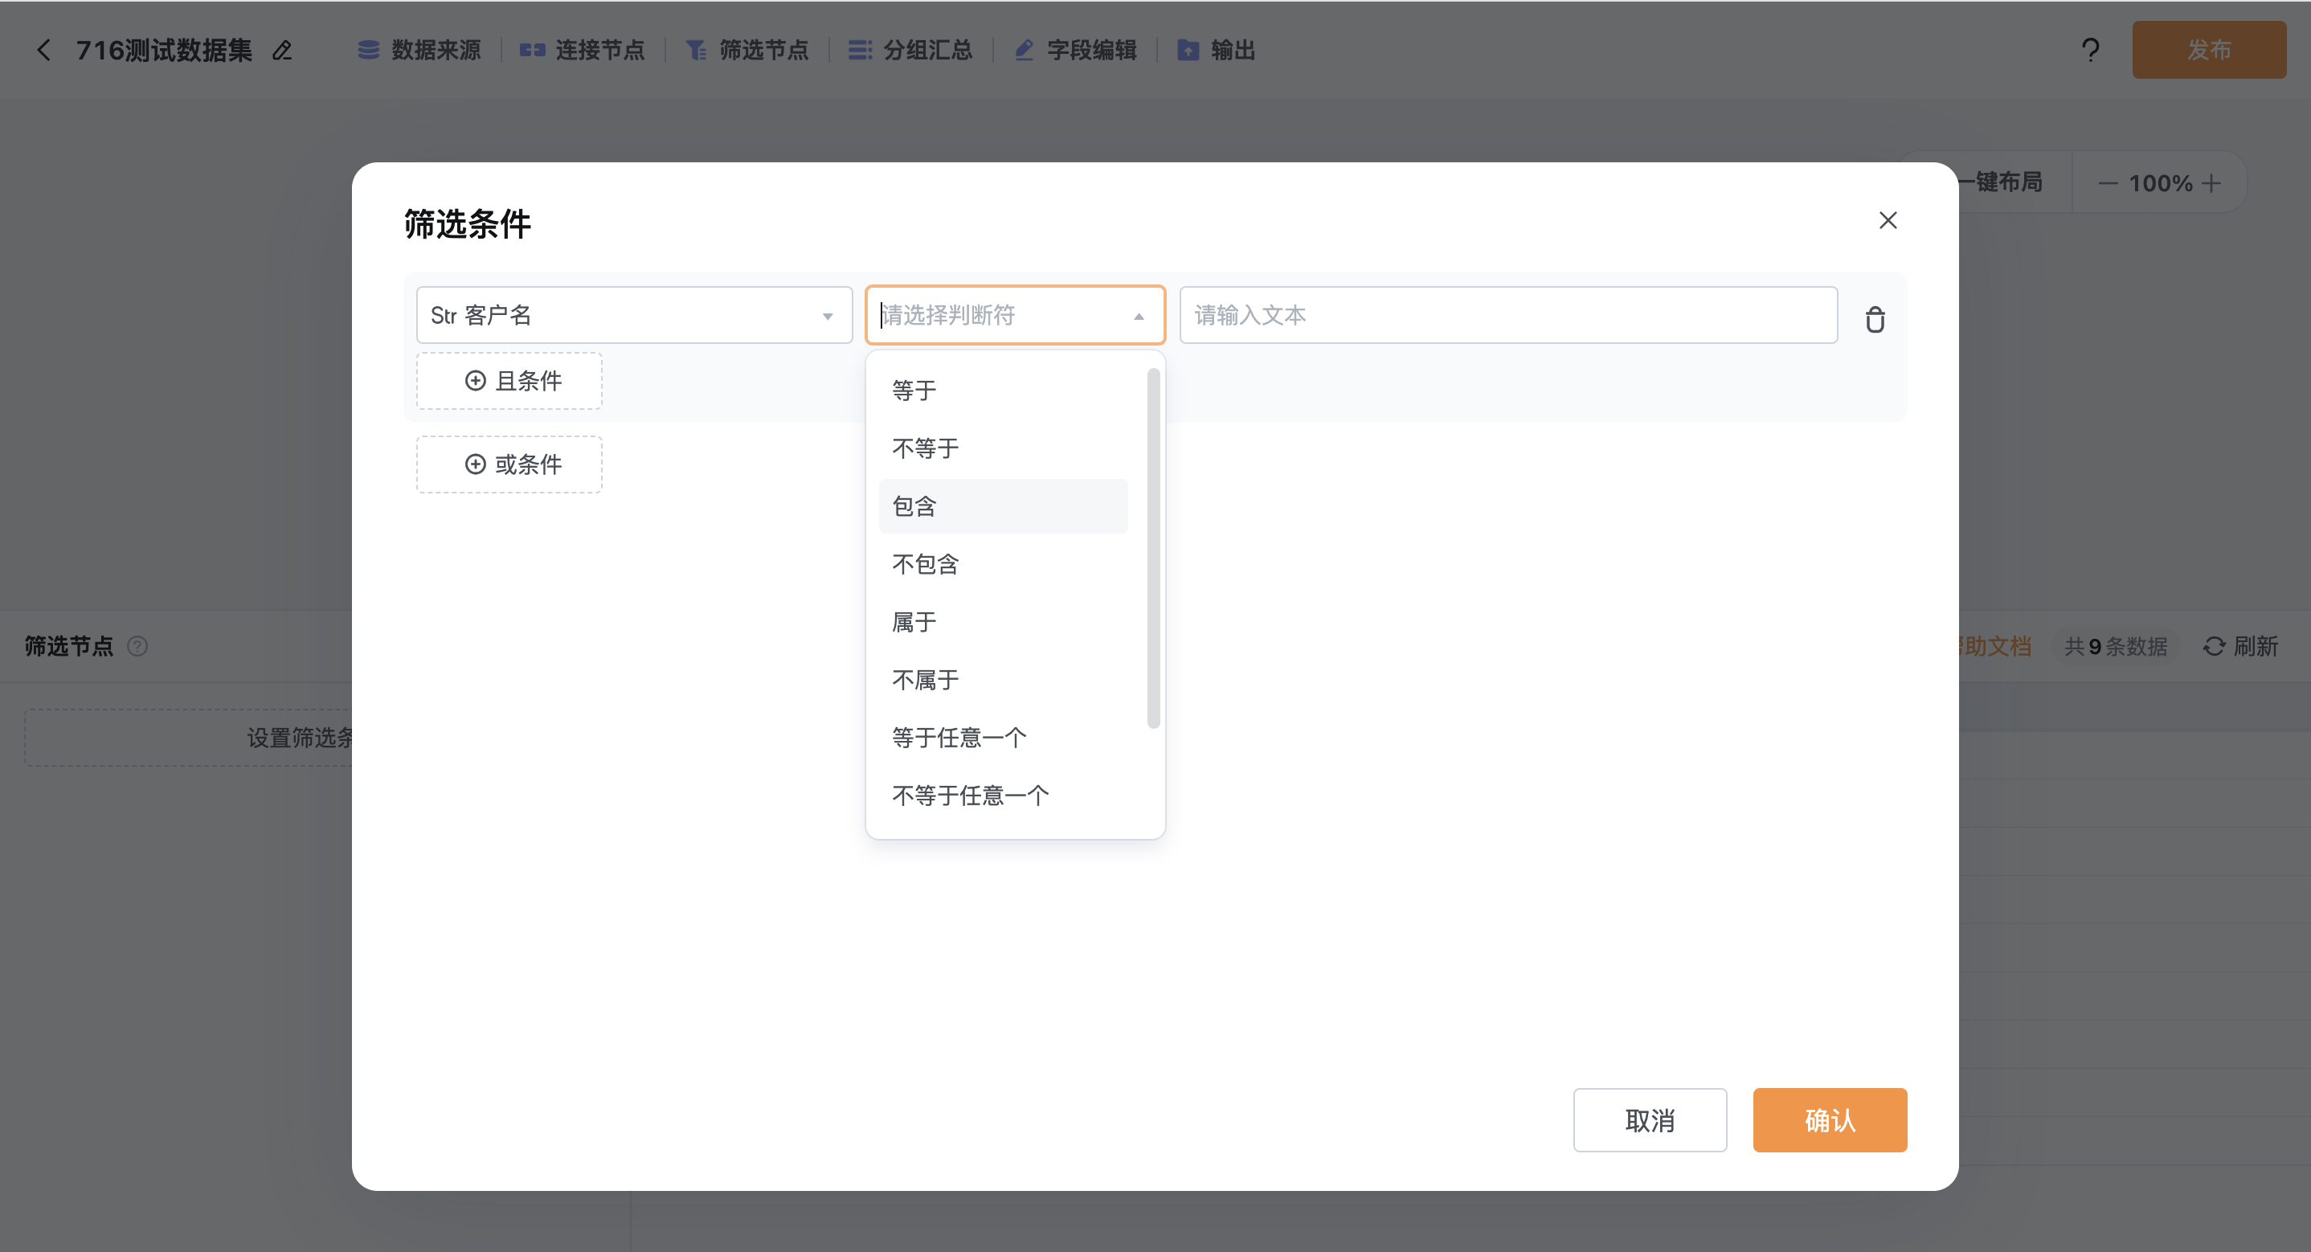2311x1252 pixels.
Task: Click the 100% zoom level value
Action: point(2160,183)
